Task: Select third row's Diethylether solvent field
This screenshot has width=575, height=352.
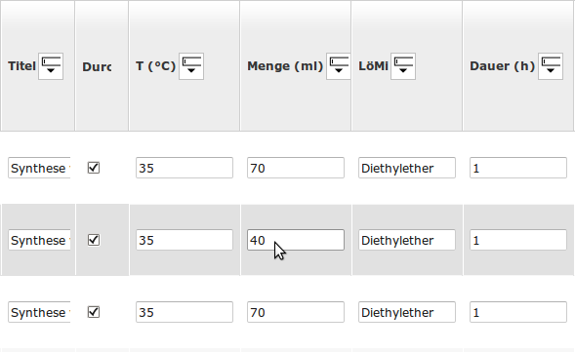Action: click(407, 312)
